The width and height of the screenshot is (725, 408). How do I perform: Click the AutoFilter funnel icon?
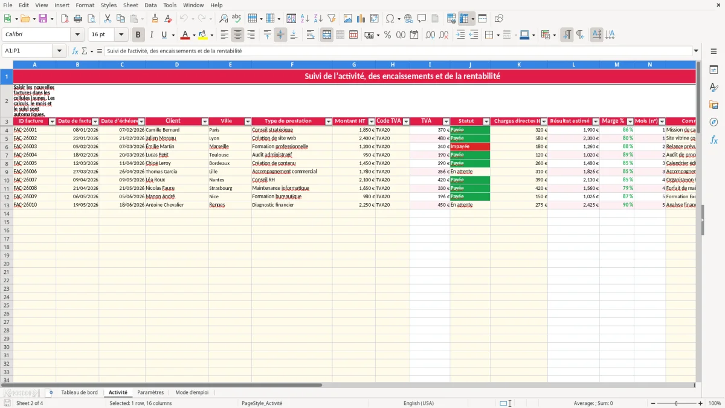(331, 19)
